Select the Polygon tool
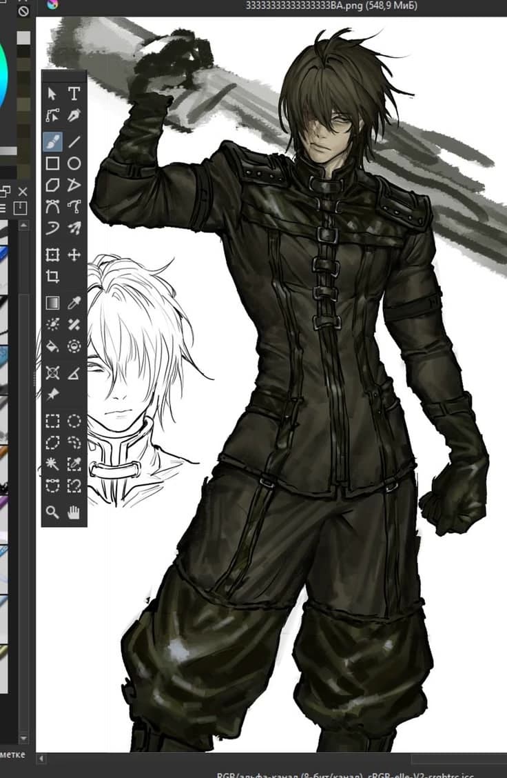The height and width of the screenshot is (778, 507). coord(52,185)
